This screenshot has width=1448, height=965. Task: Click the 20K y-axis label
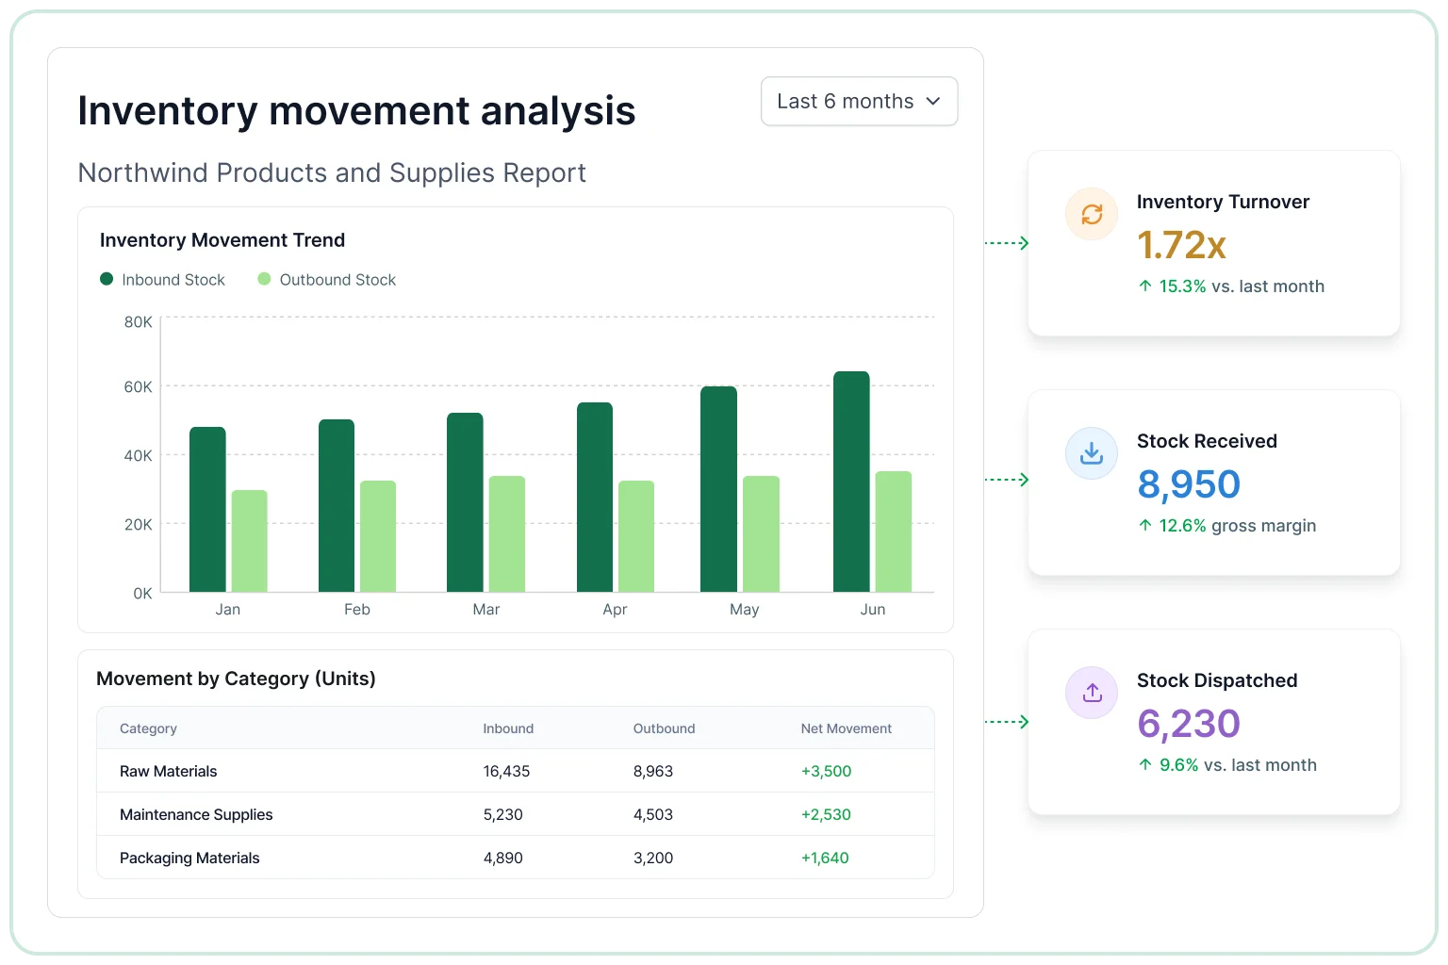138,525
